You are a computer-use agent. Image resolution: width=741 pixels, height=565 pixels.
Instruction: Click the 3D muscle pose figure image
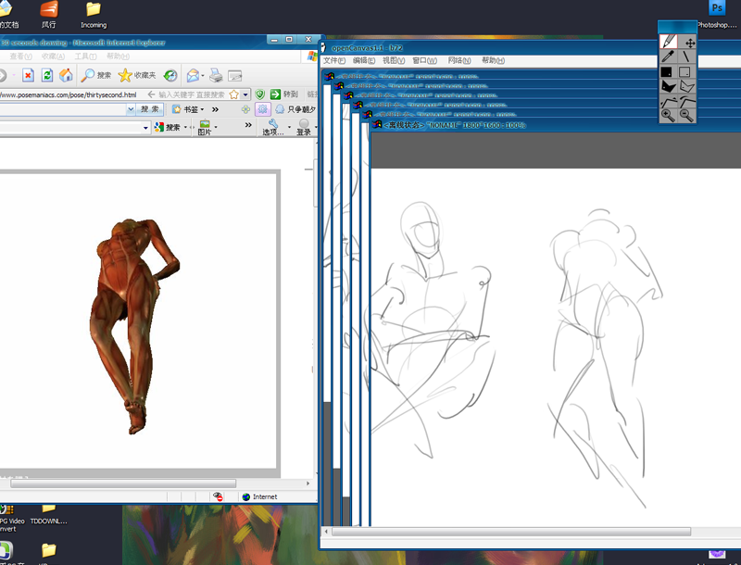134,325
